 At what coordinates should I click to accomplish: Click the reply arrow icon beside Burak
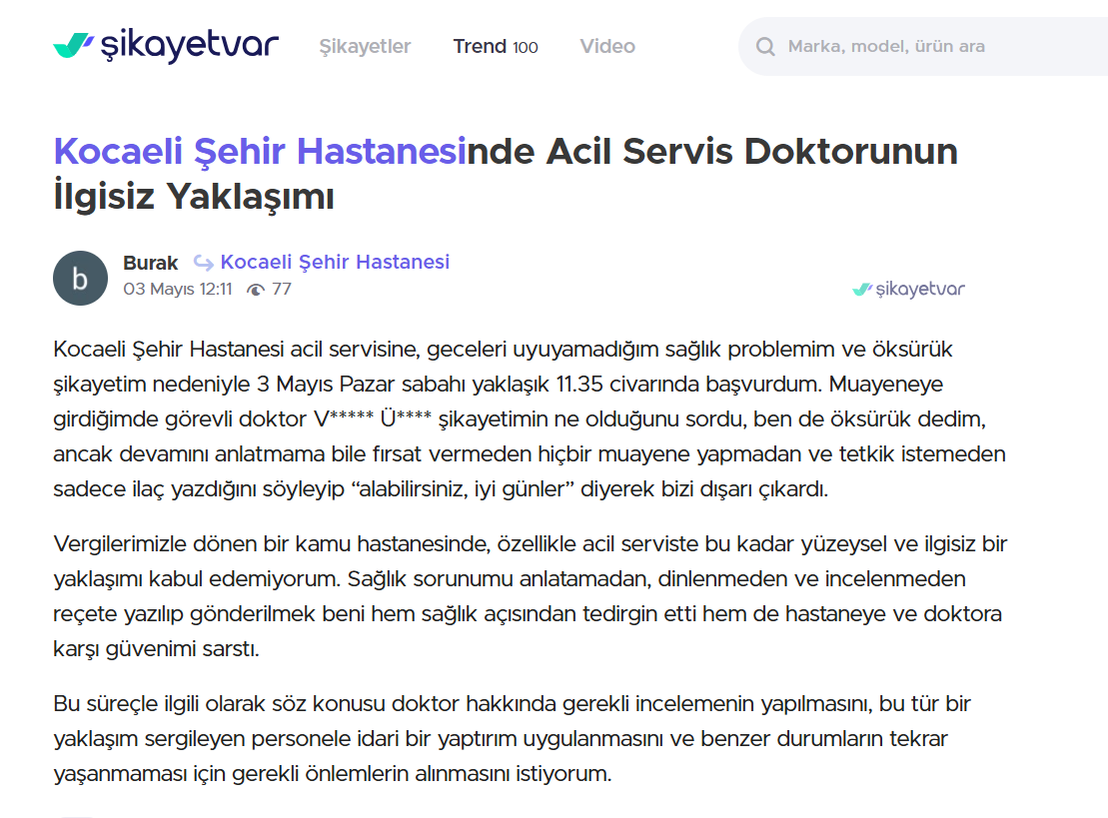coord(204,263)
